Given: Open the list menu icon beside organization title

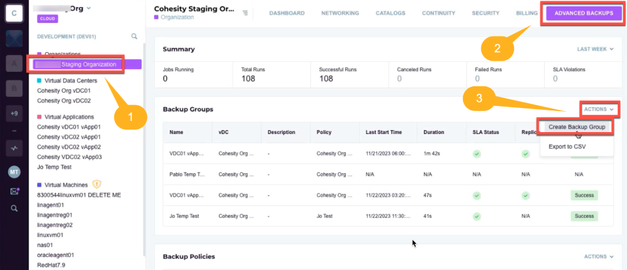Looking at the screenshot, I should click(x=245, y=13).
